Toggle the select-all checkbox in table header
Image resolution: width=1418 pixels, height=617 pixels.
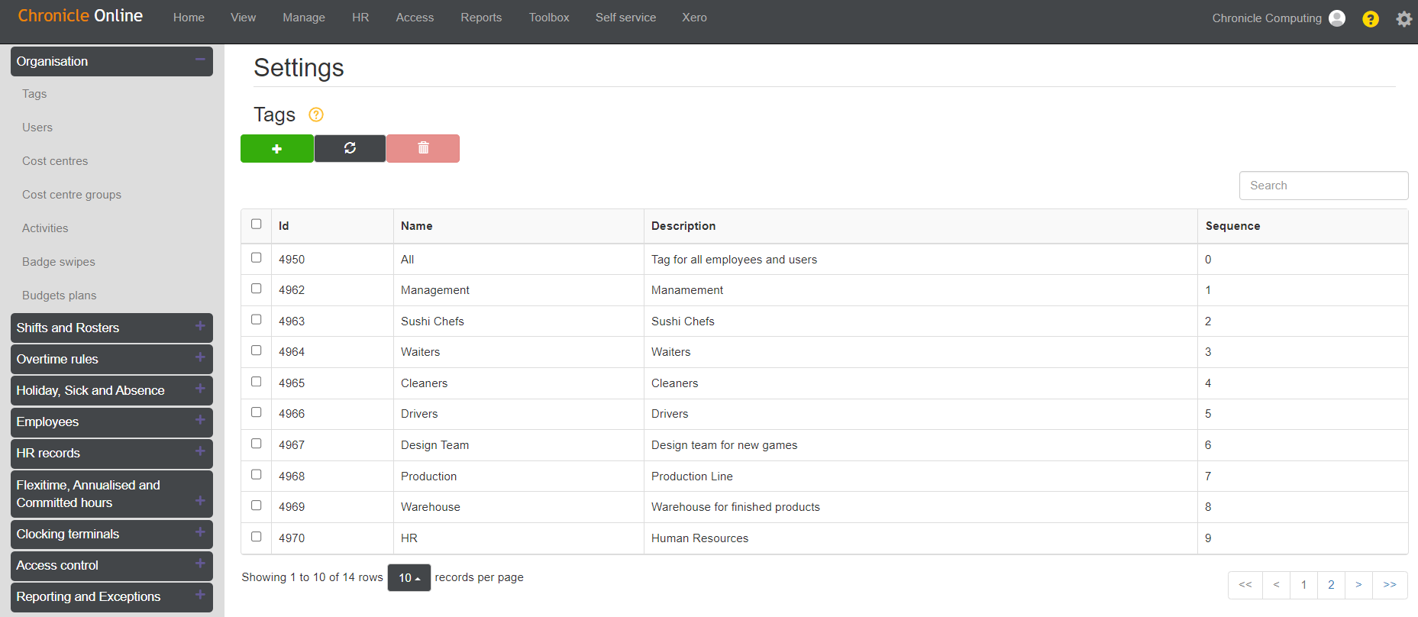pyautogui.click(x=257, y=225)
